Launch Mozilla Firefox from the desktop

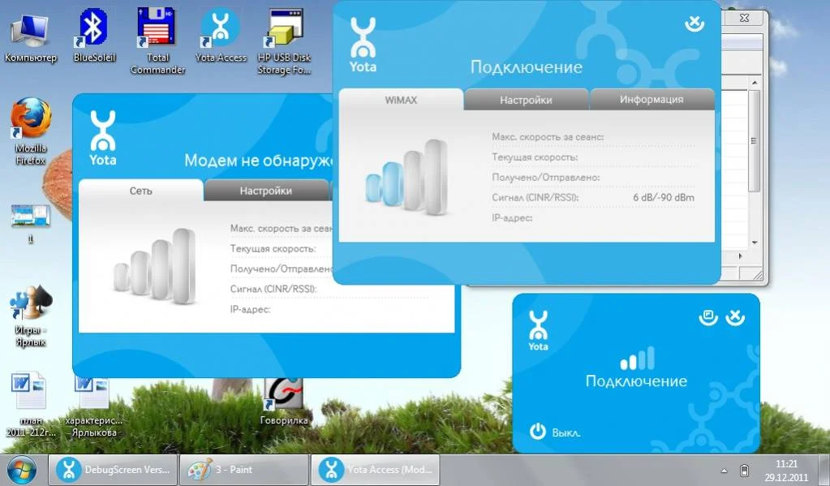pos(31,131)
